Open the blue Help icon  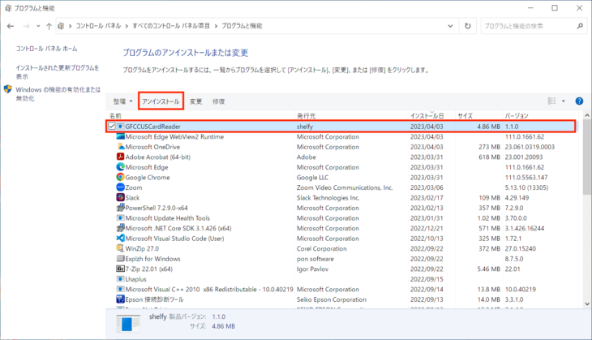tap(579, 101)
